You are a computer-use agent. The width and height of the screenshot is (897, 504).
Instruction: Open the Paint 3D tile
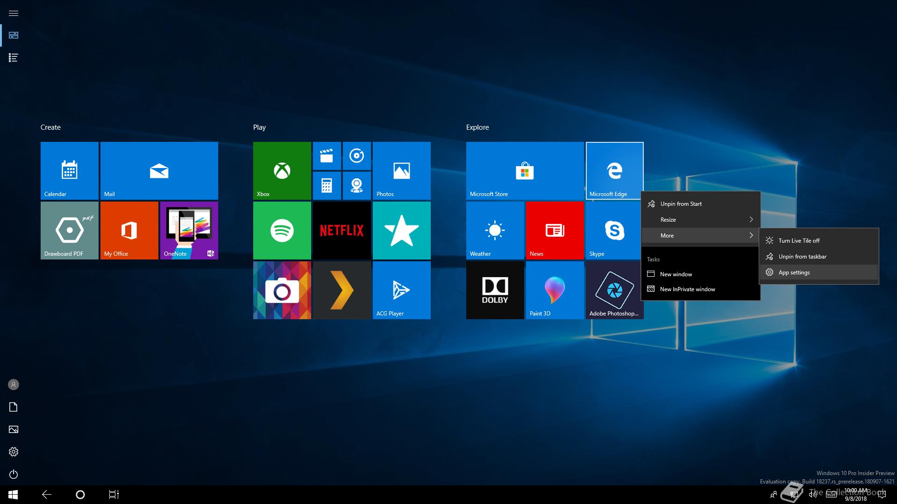coord(555,290)
